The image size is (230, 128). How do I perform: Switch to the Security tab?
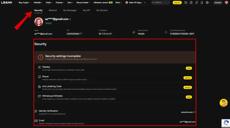[x=38, y=10]
